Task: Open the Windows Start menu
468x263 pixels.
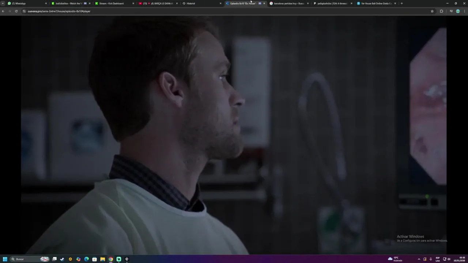Action: [x=5, y=259]
